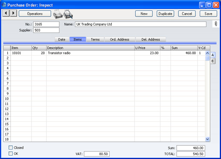Click the % column header
221x159 pixels.
[166, 48]
